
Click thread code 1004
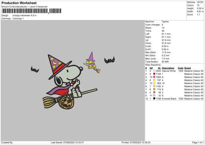[x=181, y=71]
